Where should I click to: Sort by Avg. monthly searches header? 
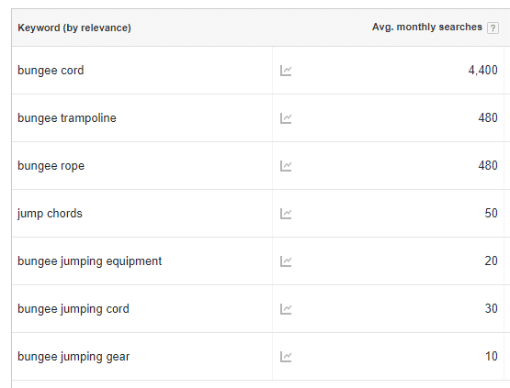tap(426, 27)
